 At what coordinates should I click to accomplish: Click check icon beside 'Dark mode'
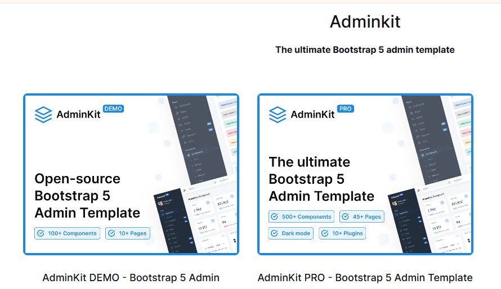click(275, 233)
